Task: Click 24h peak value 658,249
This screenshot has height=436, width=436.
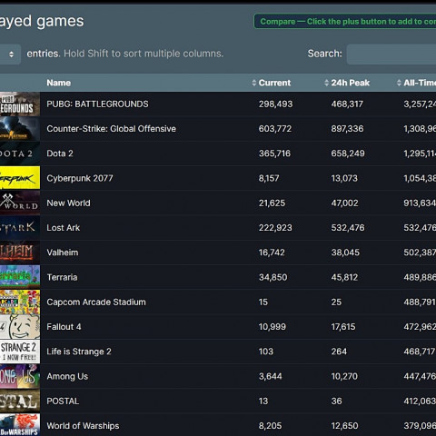Action: click(x=348, y=154)
